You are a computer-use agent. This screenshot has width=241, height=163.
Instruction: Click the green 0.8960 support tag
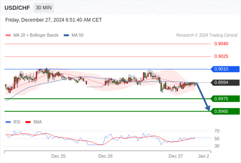225,111
